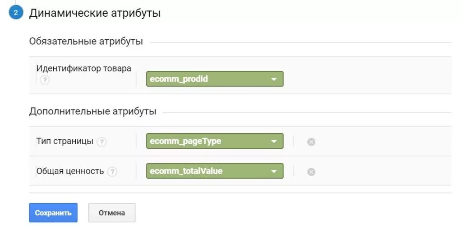Click the arrow on ecomm_prodid selector
Image resolution: width=462 pixels, height=229 pixels.
coord(273,79)
